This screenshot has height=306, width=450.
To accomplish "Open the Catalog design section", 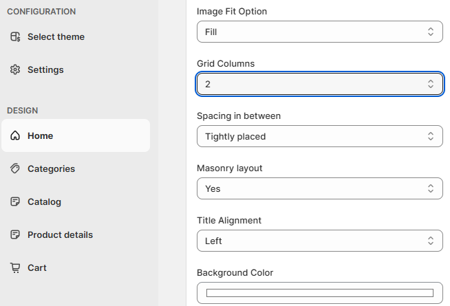I will tap(76, 201).
